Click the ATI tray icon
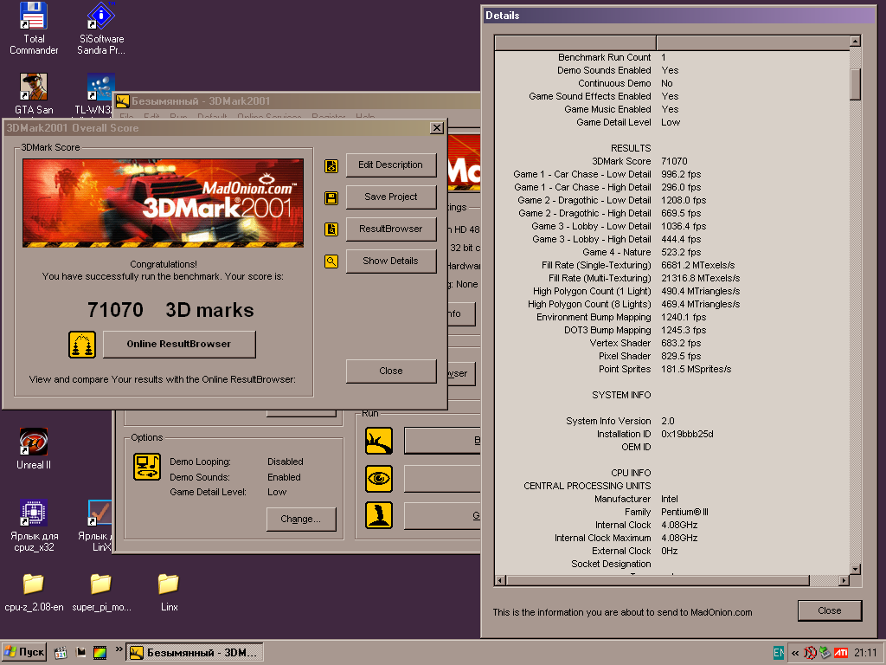 (x=841, y=653)
